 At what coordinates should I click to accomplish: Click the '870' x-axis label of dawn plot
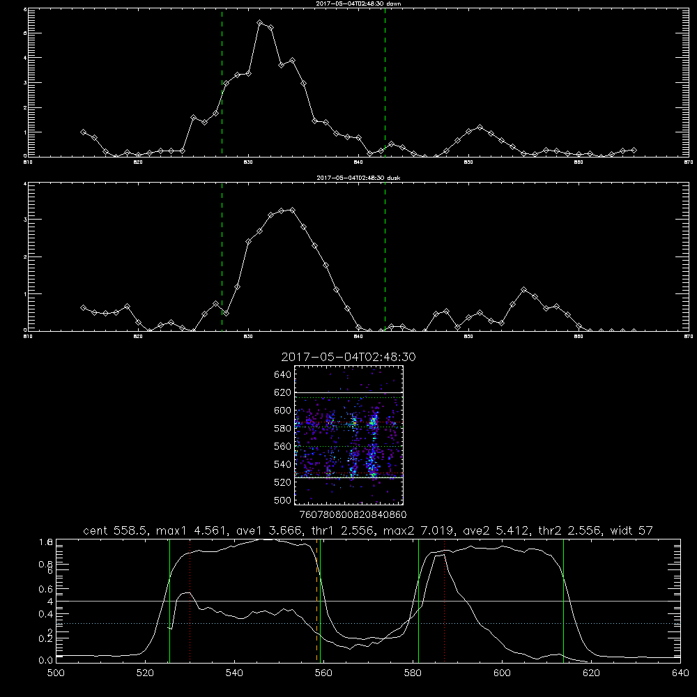[x=689, y=162]
